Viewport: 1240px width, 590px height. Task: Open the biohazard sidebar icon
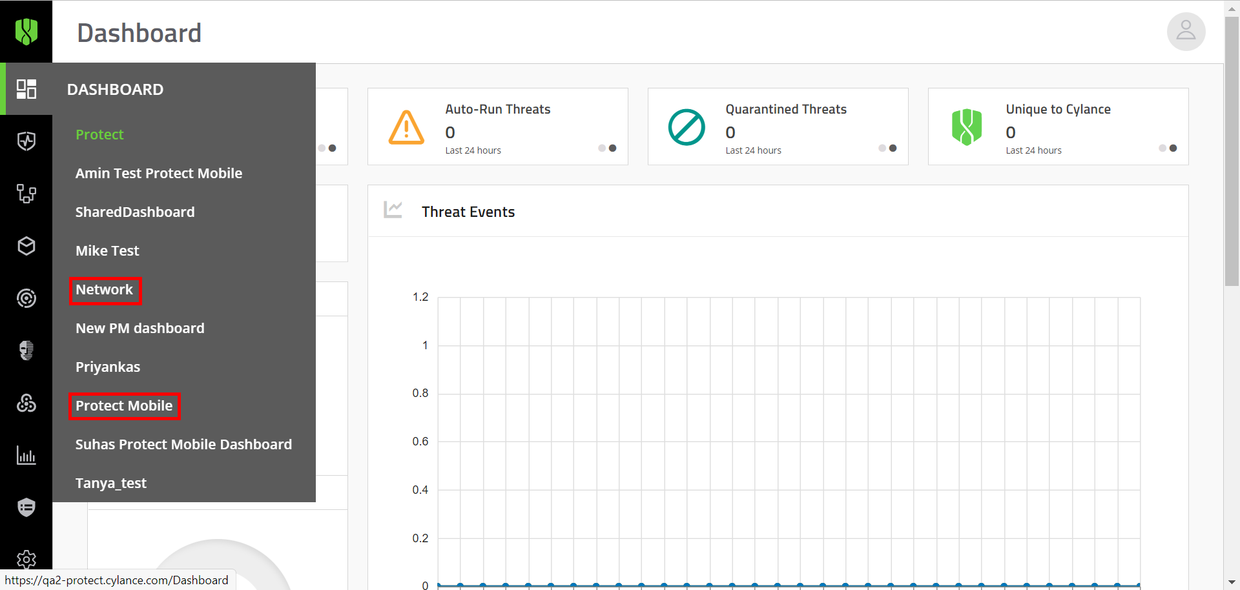pyautogui.click(x=26, y=403)
